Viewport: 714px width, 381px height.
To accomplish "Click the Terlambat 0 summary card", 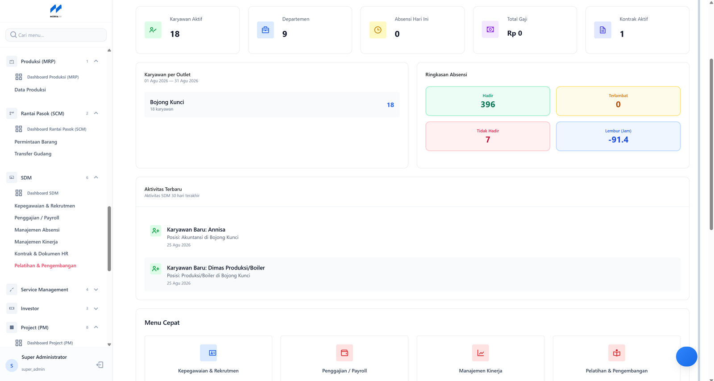I will pyautogui.click(x=618, y=101).
